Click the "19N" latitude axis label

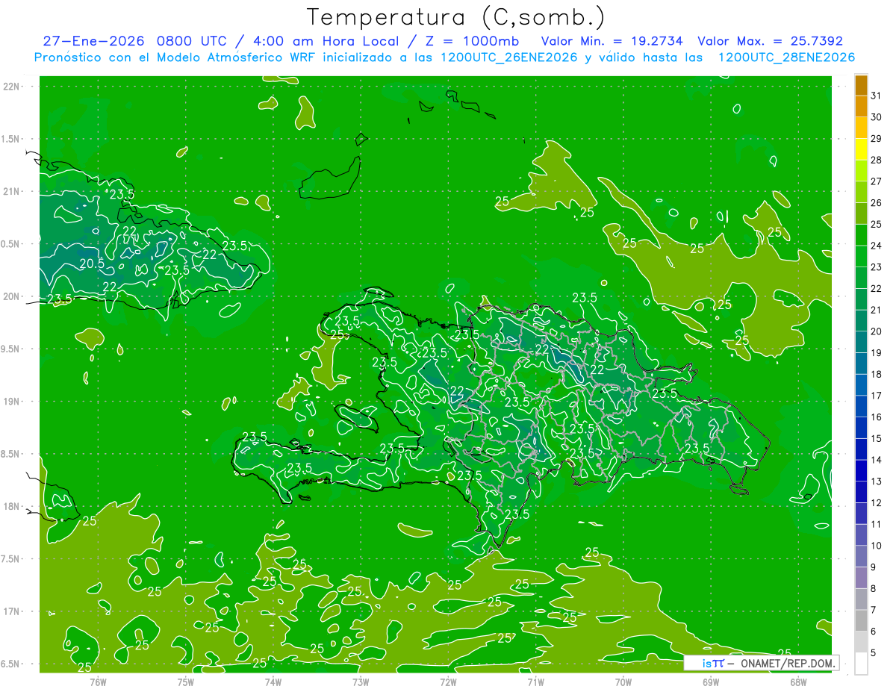tap(12, 401)
